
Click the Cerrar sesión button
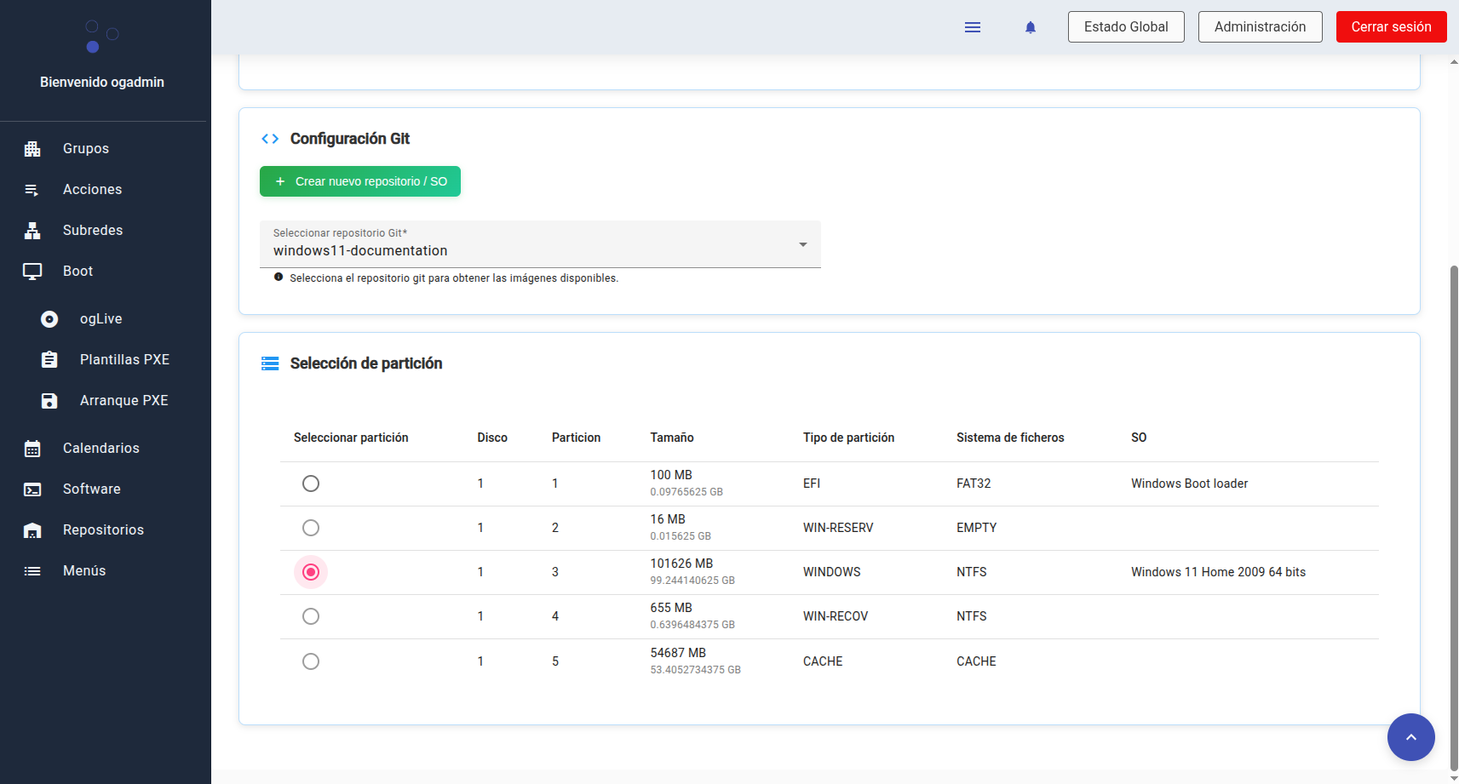tap(1391, 27)
